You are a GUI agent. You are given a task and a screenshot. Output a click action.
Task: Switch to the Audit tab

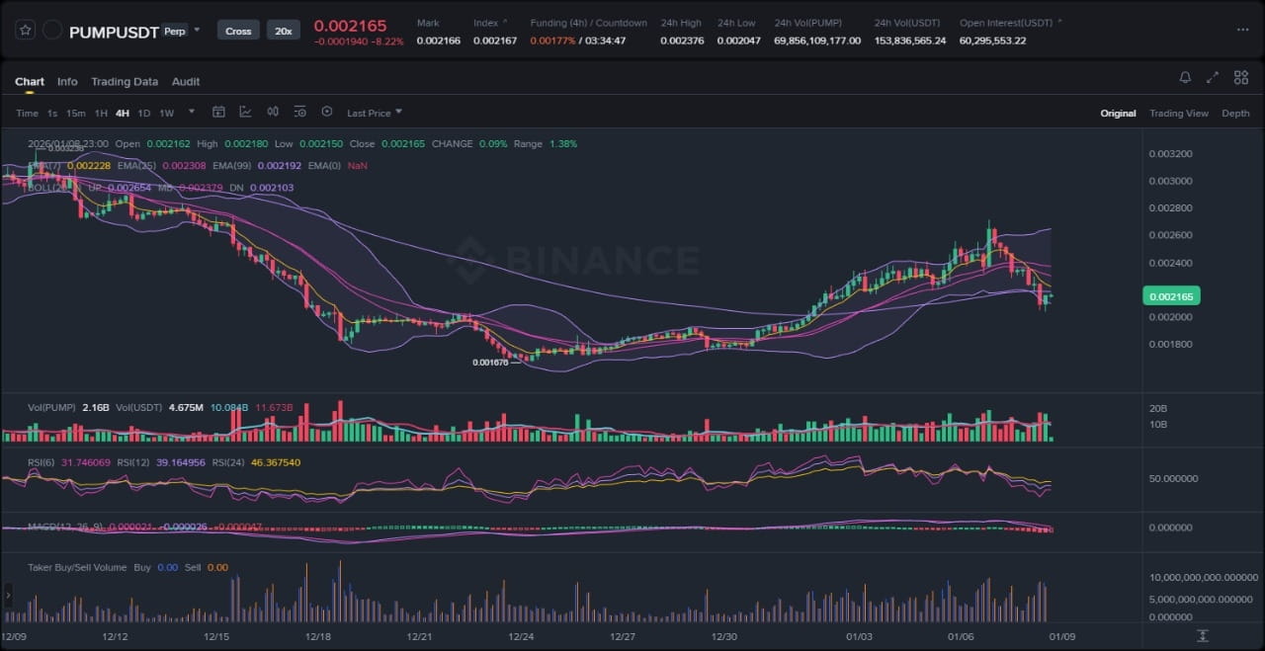(186, 82)
